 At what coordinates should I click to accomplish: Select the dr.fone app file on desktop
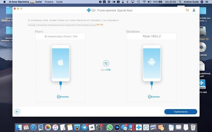[x=203, y=84]
